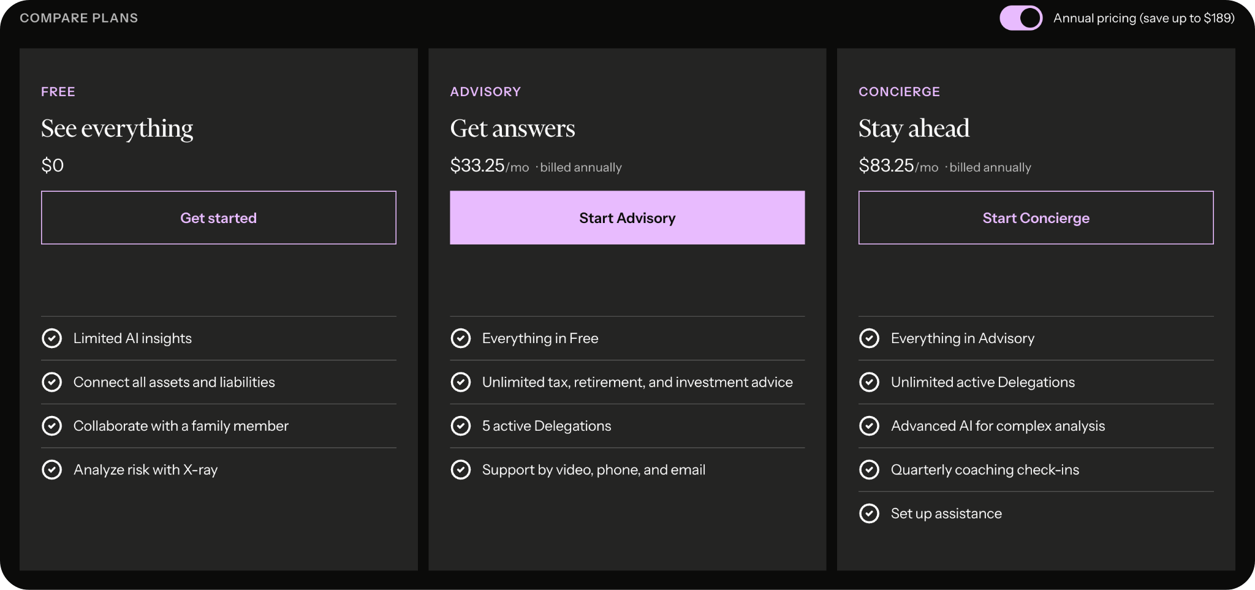The height and width of the screenshot is (590, 1255).
Task: Click 'Quarterly coaching check-ins' text
Action: coord(985,470)
